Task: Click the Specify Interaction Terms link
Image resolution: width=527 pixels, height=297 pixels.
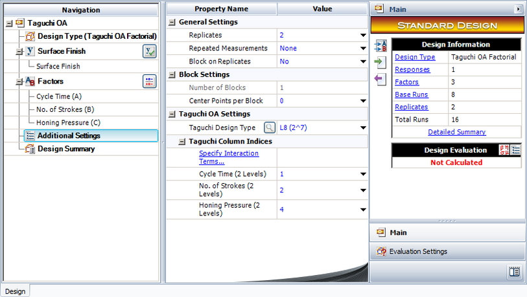Action: tap(228, 157)
